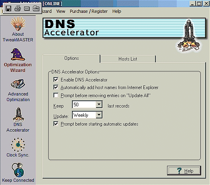Maximize the TweakMASTER window
The height and width of the screenshot is (185, 210).
(x=199, y=4)
